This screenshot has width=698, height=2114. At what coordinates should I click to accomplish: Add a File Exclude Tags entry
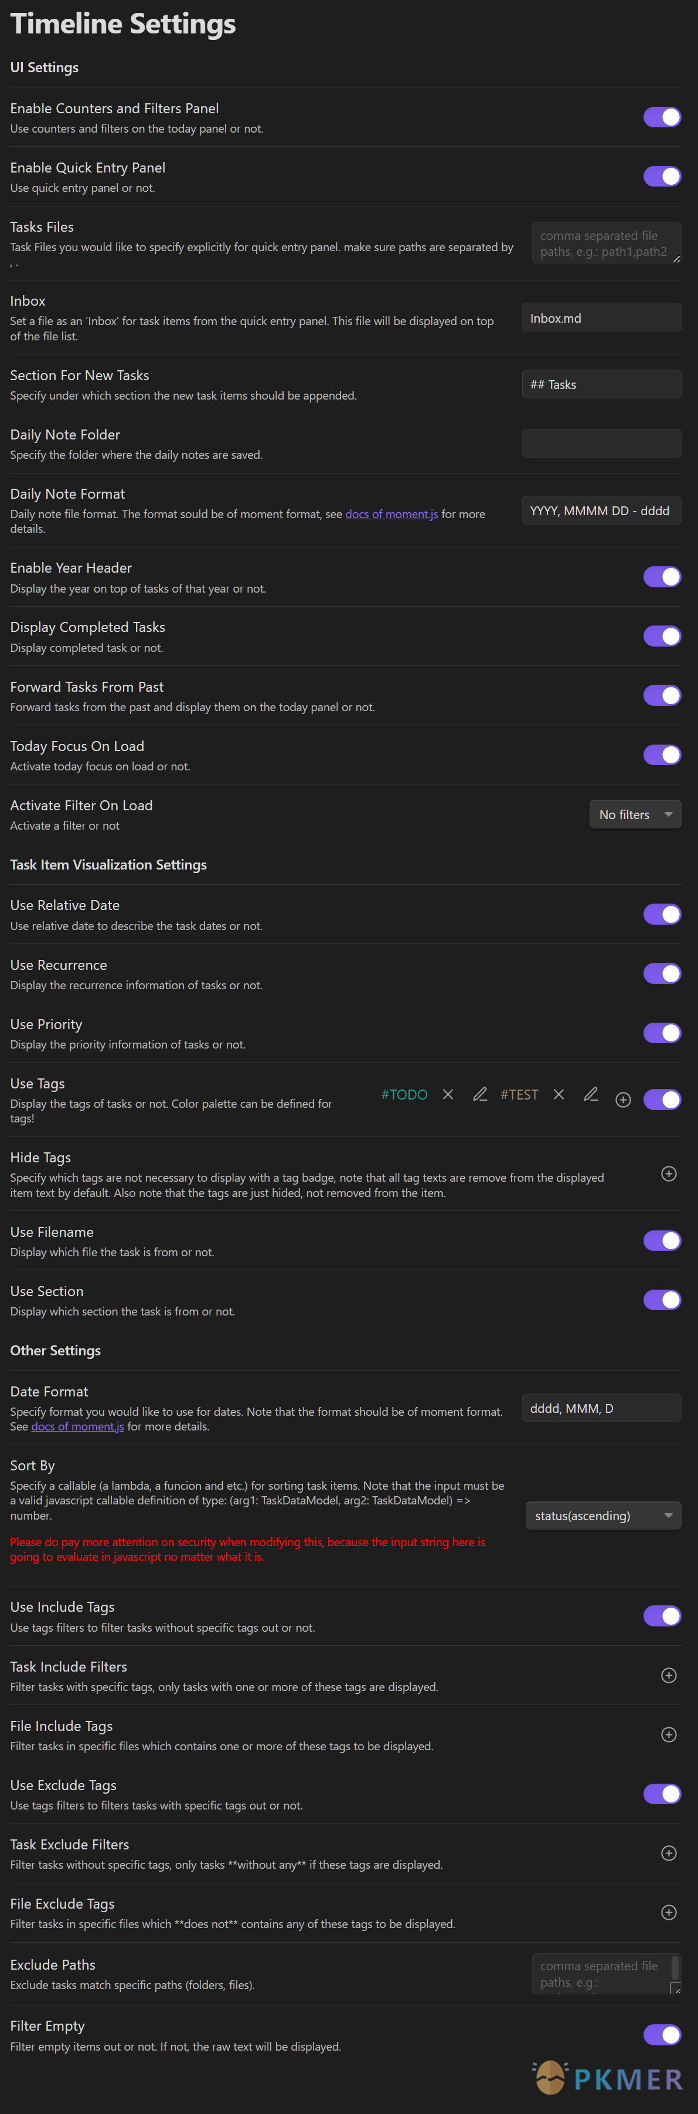pyautogui.click(x=669, y=1912)
